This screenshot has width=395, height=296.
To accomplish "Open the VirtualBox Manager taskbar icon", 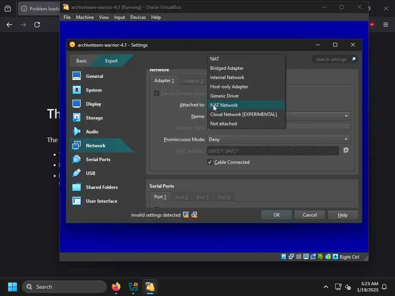I will pos(133,287).
